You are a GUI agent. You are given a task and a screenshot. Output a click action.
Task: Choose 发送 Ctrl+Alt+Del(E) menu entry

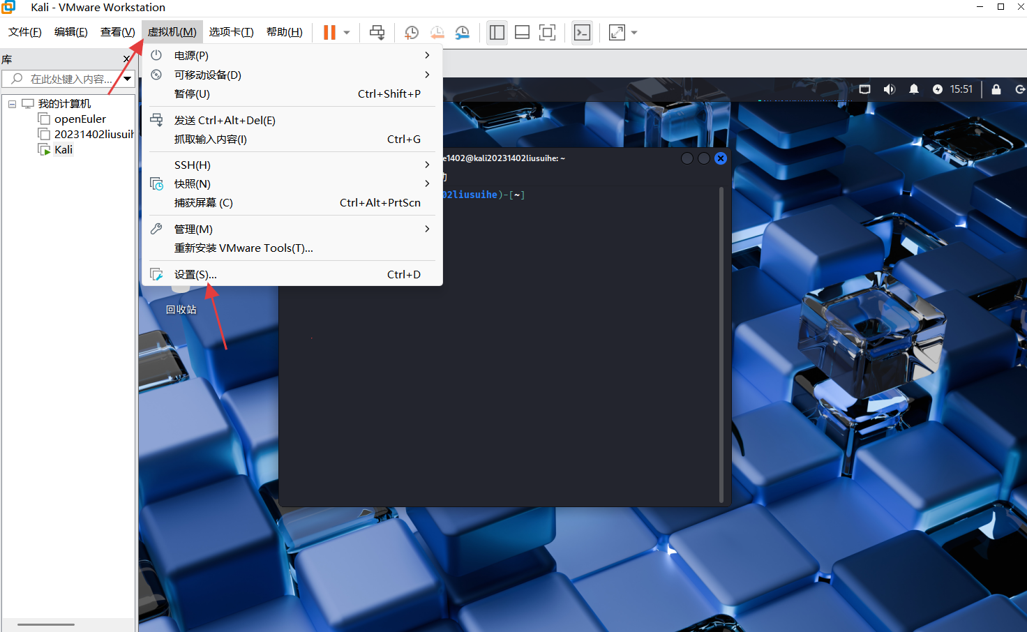point(292,120)
